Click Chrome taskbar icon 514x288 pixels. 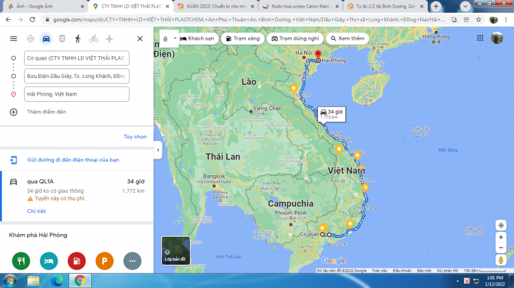pos(80,280)
